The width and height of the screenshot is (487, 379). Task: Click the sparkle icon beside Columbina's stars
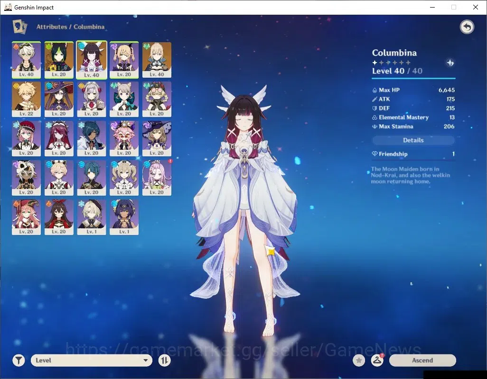click(450, 63)
